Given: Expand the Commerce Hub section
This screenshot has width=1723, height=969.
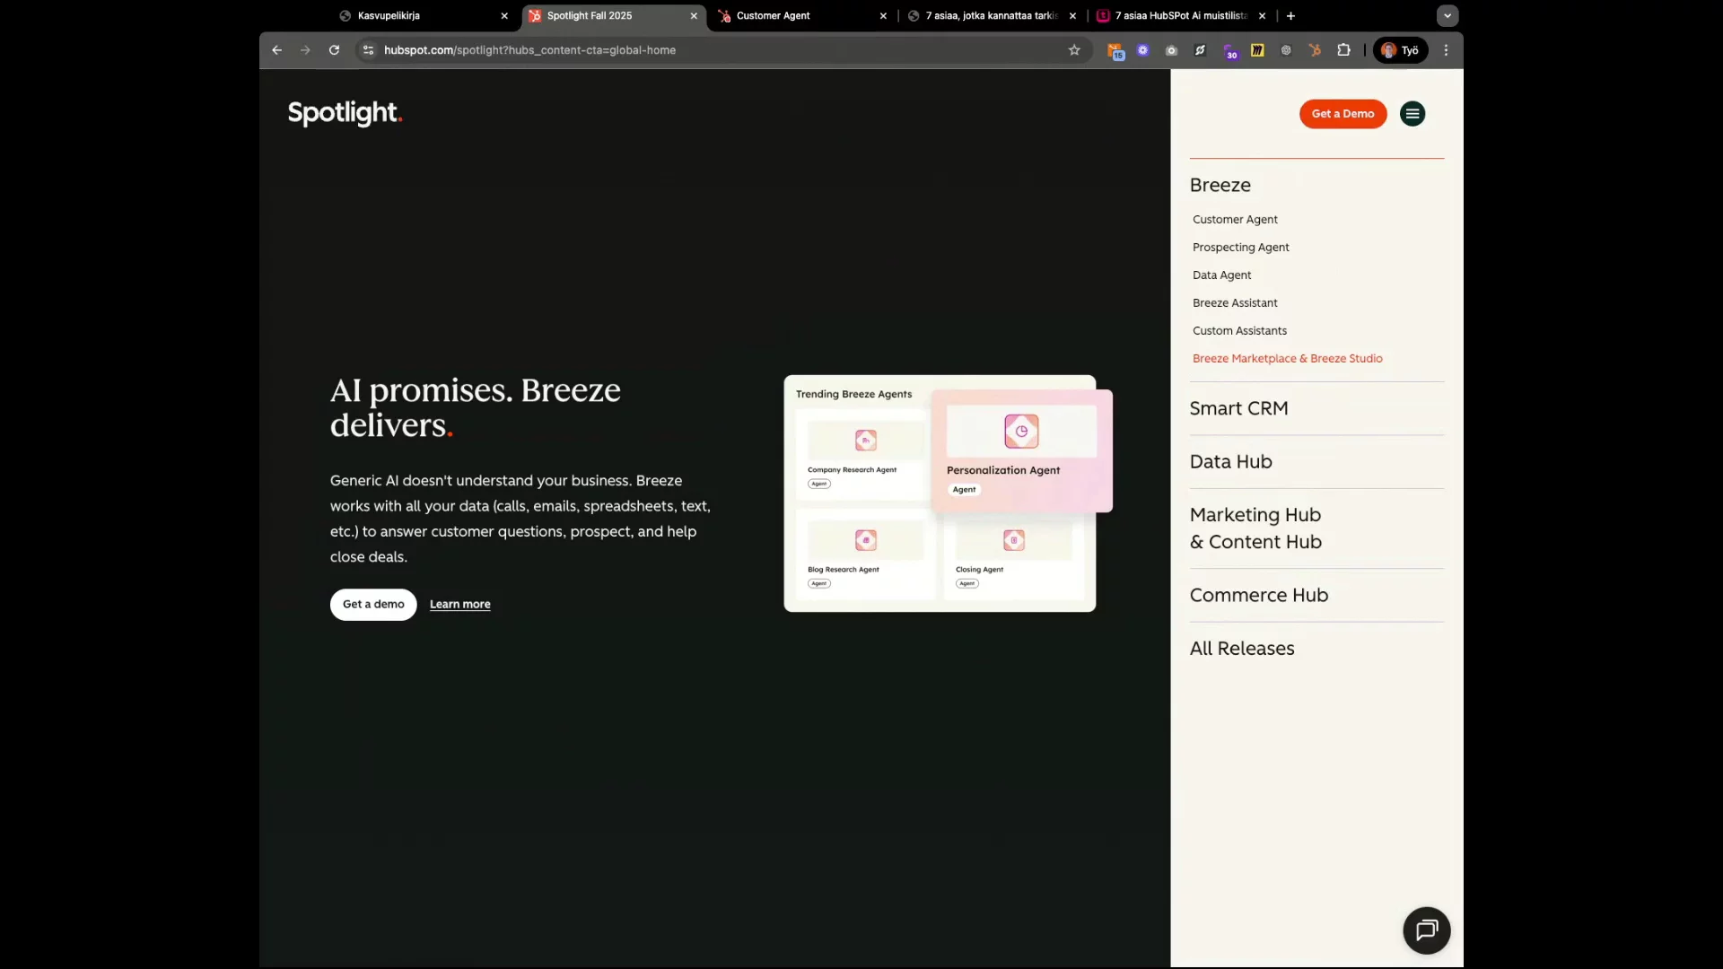Looking at the screenshot, I should coord(1258,596).
